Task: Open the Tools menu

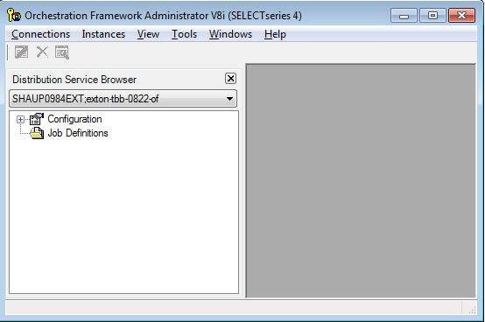Action: coord(185,34)
